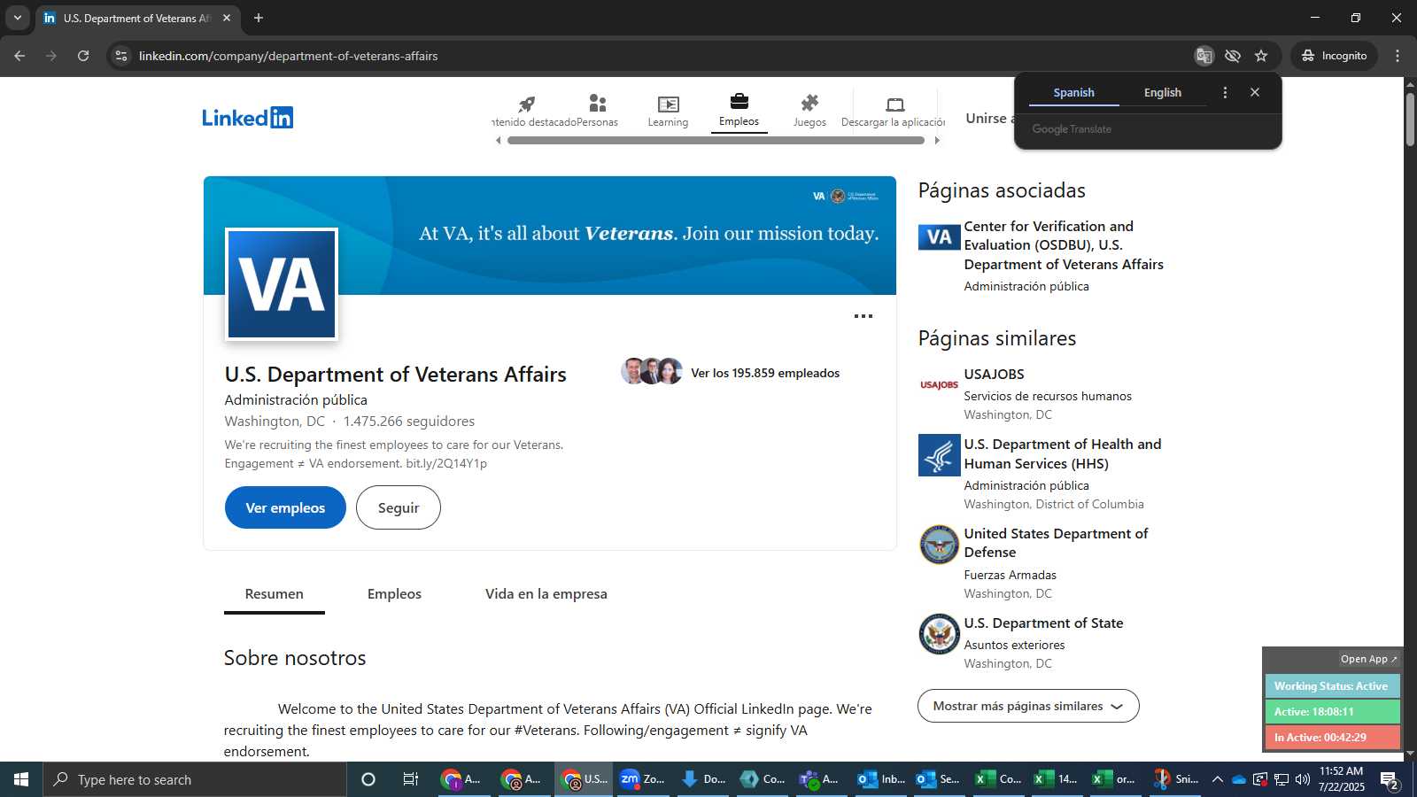Open United States Department of Defense page

point(1056,543)
